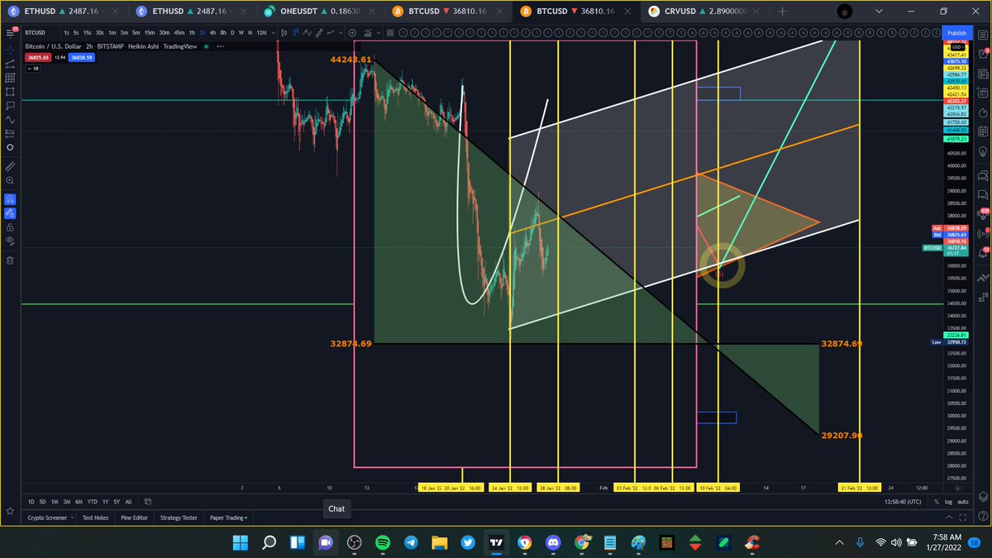Select the ruler measure tool
Viewport: 992px width, 558px height.
coord(10,165)
